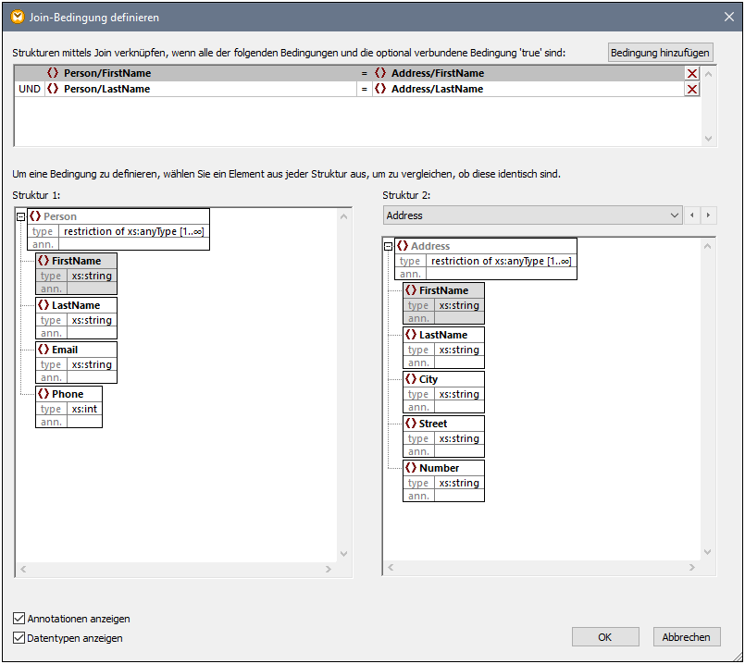Confirm the dialog with OK
745x664 pixels.
pyautogui.click(x=604, y=637)
